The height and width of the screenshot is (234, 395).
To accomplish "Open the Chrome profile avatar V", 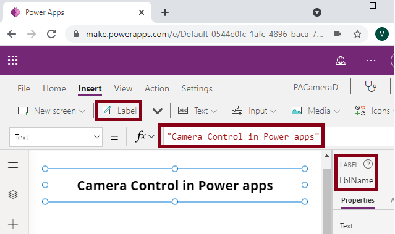I will [x=381, y=34].
